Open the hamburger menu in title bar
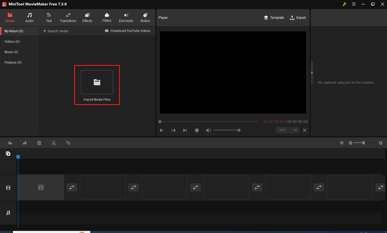Image resolution: width=387 pixels, height=233 pixels. pyautogui.click(x=354, y=4)
